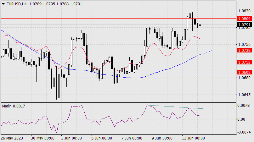Select the 26 May 2023 date label
254x142 pixels.
click(x=12, y=138)
